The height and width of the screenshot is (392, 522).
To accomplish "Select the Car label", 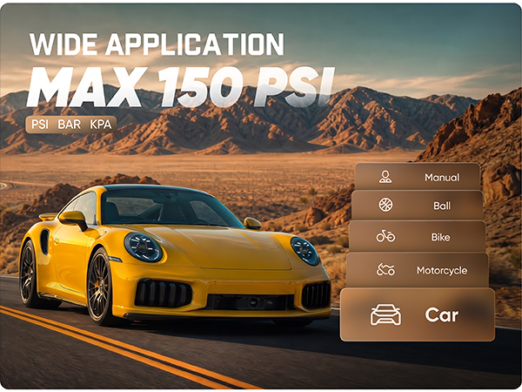I will pos(441,315).
